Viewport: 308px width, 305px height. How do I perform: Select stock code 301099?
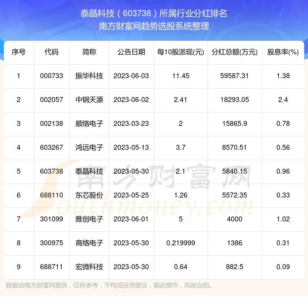(52, 219)
